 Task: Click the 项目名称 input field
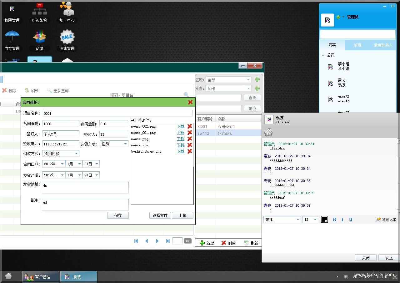click(x=117, y=114)
